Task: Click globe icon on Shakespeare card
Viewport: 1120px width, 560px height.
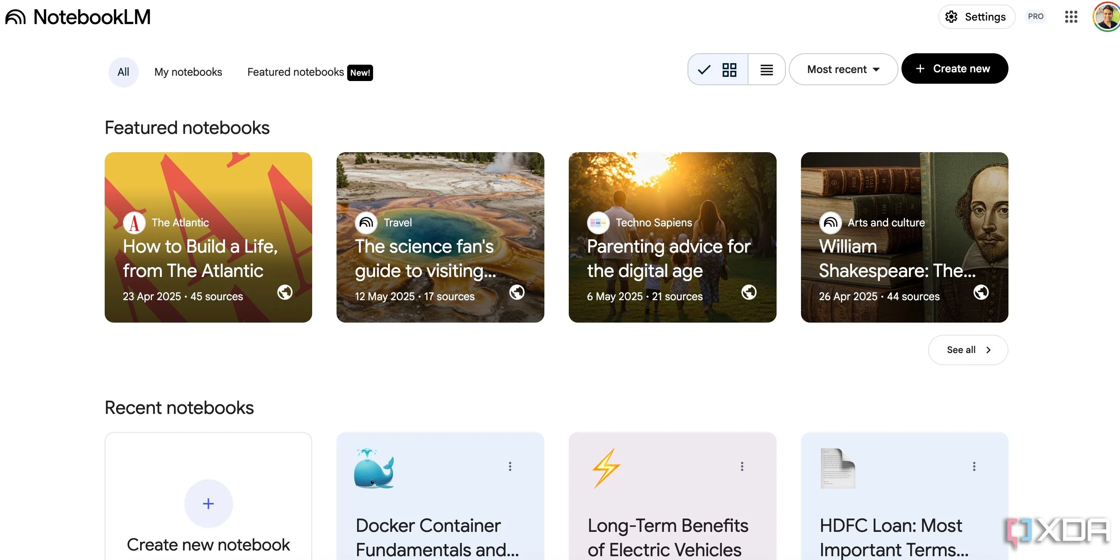Action: pos(981,293)
